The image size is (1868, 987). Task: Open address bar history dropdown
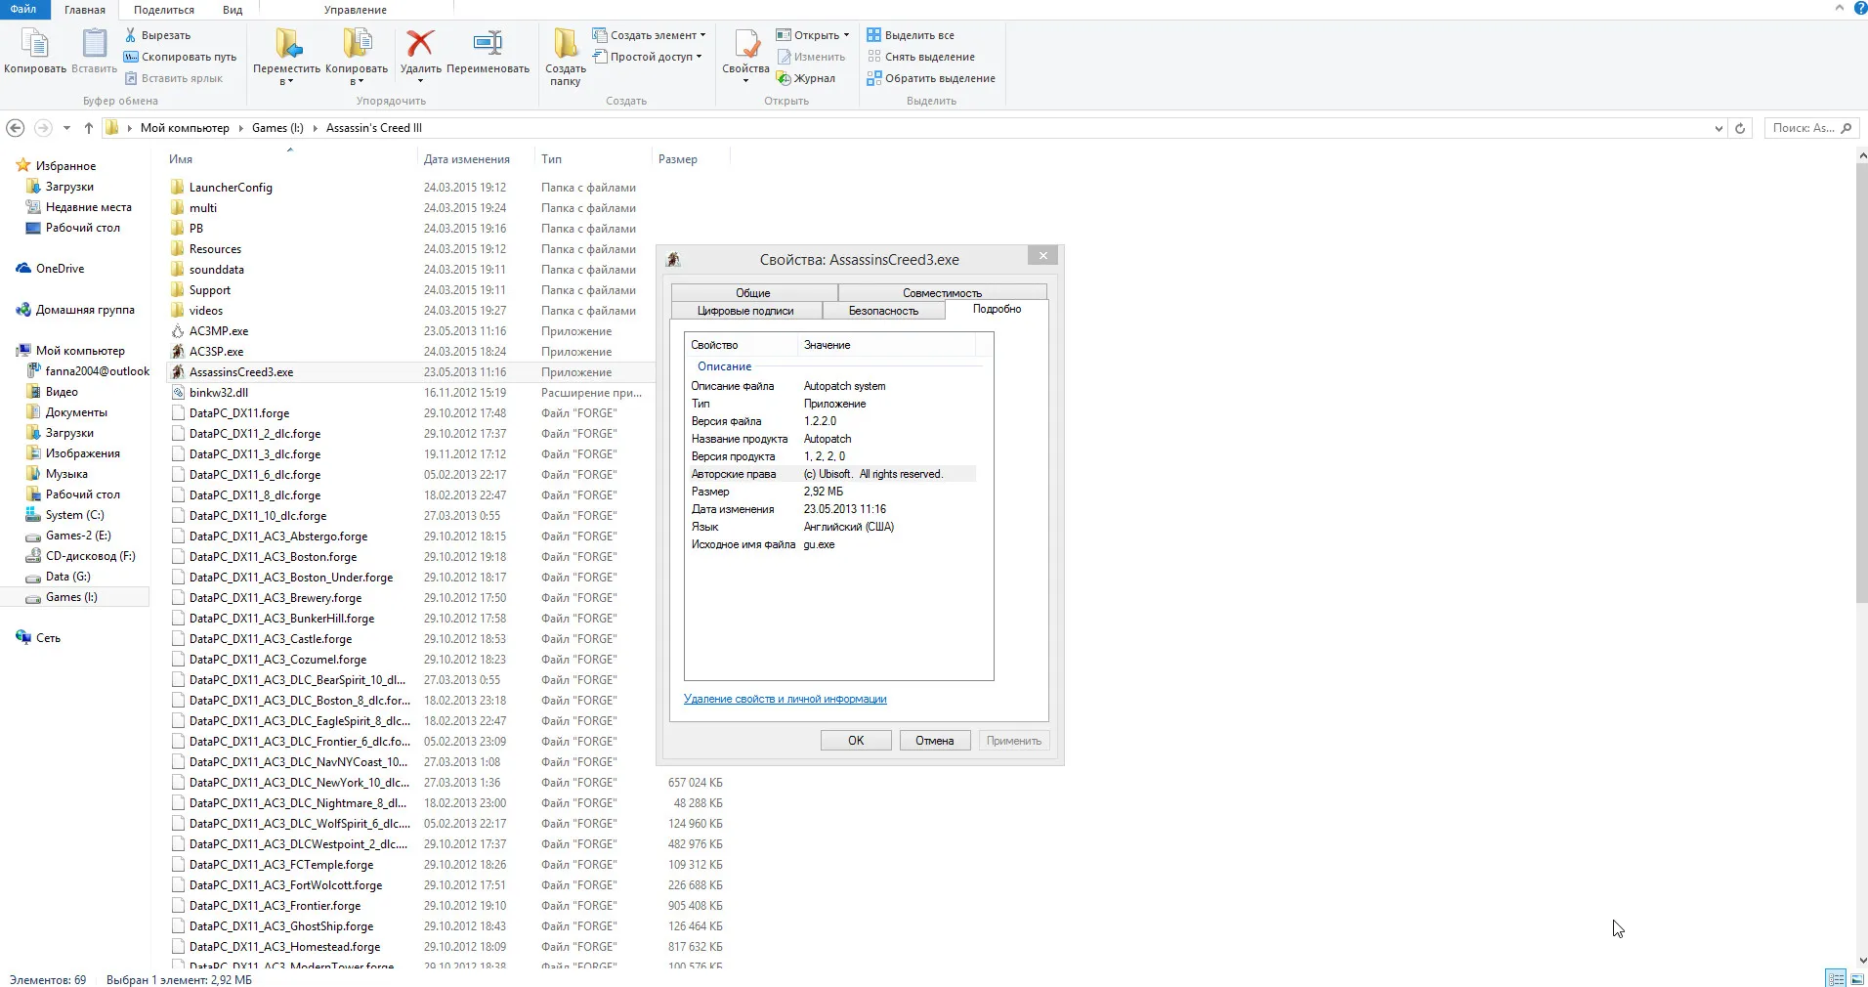click(1719, 128)
